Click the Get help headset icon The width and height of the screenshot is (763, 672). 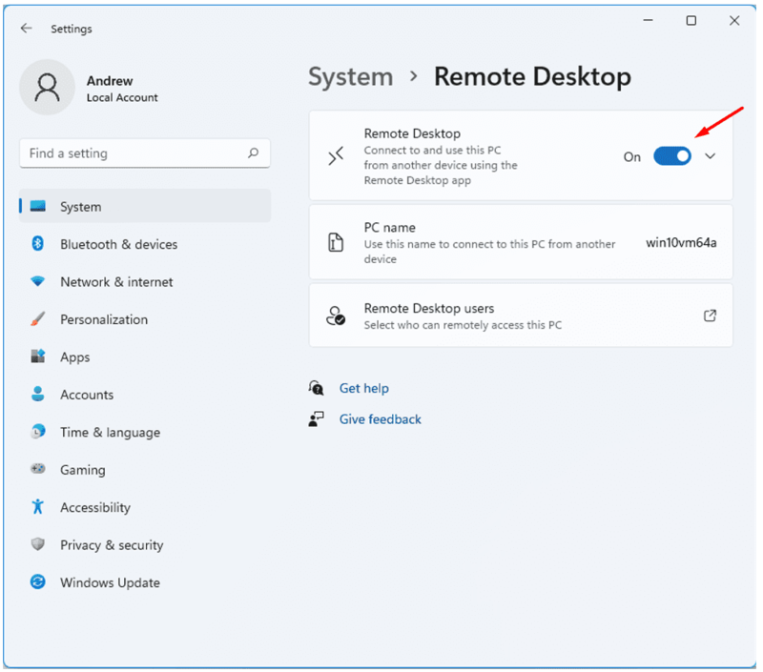[x=317, y=388]
